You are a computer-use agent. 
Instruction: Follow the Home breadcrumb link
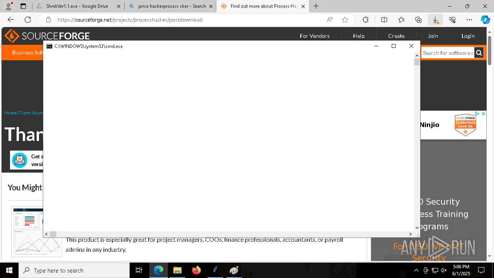point(10,113)
